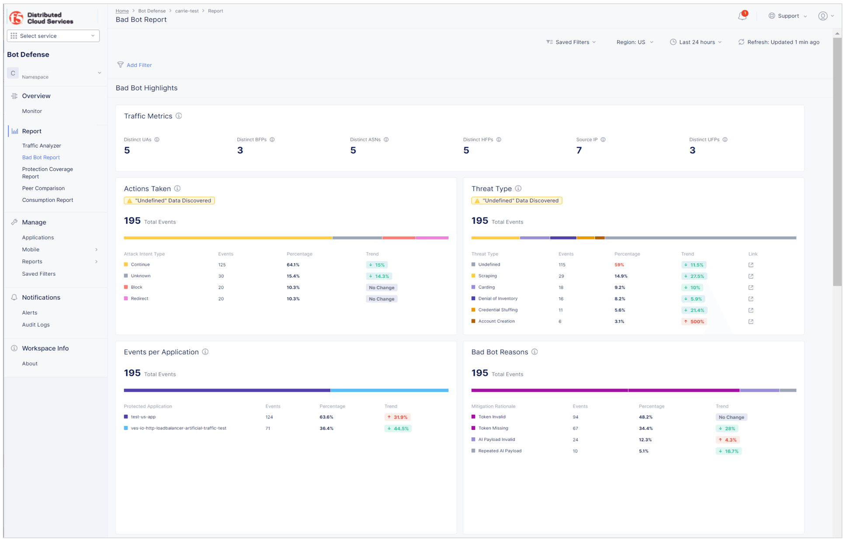
Task: Expand the Reports submenu chevron under Manage
Action: (x=96, y=262)
